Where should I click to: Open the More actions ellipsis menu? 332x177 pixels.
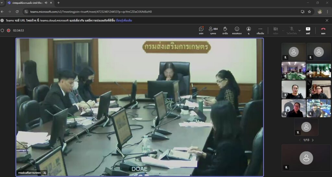[260, 30]
